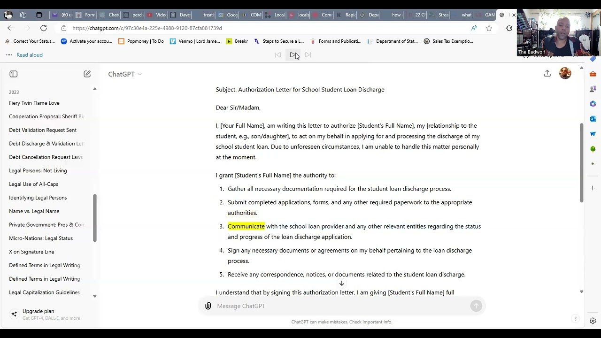Play read aloud narration

click(293, 55)
